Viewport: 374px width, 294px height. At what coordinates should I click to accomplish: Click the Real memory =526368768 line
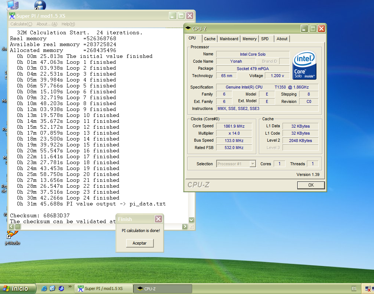pyautogui.click(x=63, y=38)
